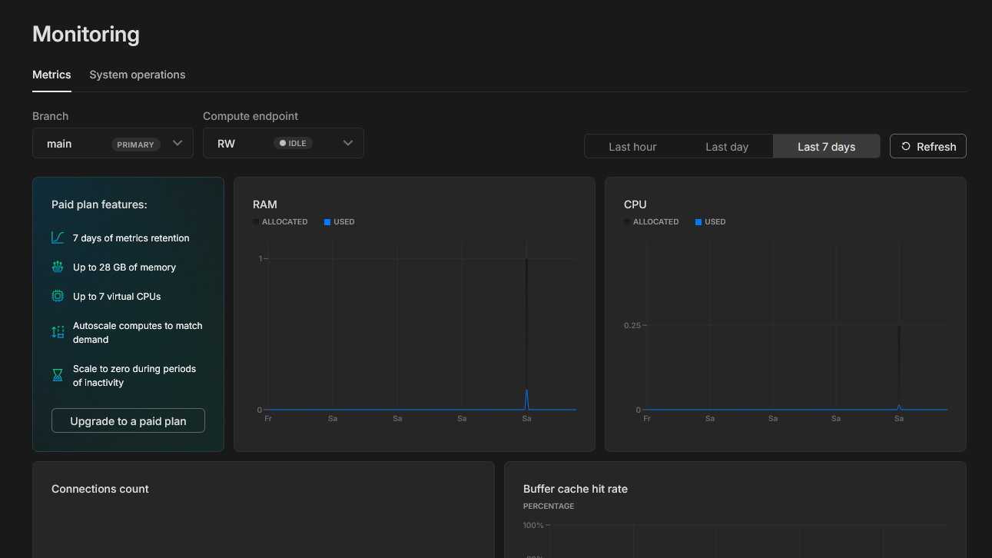Image resolution: width=992 pixels, height=558 pixels.
Task: Click the 100% label on Buffer cache axis
Action: (533, 526)
